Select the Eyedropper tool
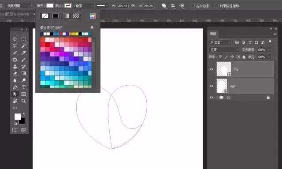 pyautogui.click(x=23, y=53)
